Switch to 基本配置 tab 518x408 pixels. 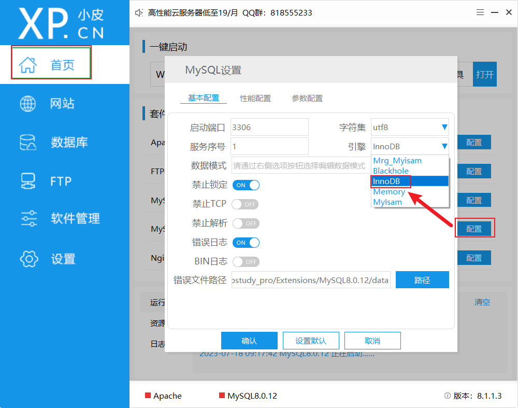(204, 98)
